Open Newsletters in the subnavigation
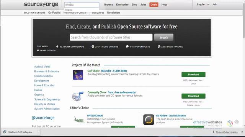 pos(114,13)
